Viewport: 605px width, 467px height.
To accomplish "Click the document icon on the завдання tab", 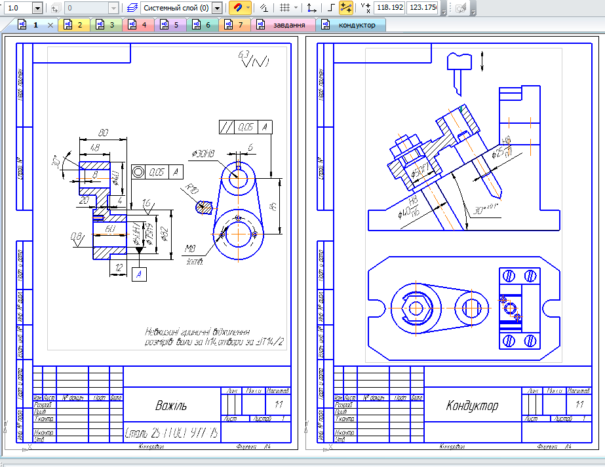I will (x=261, y=25).
